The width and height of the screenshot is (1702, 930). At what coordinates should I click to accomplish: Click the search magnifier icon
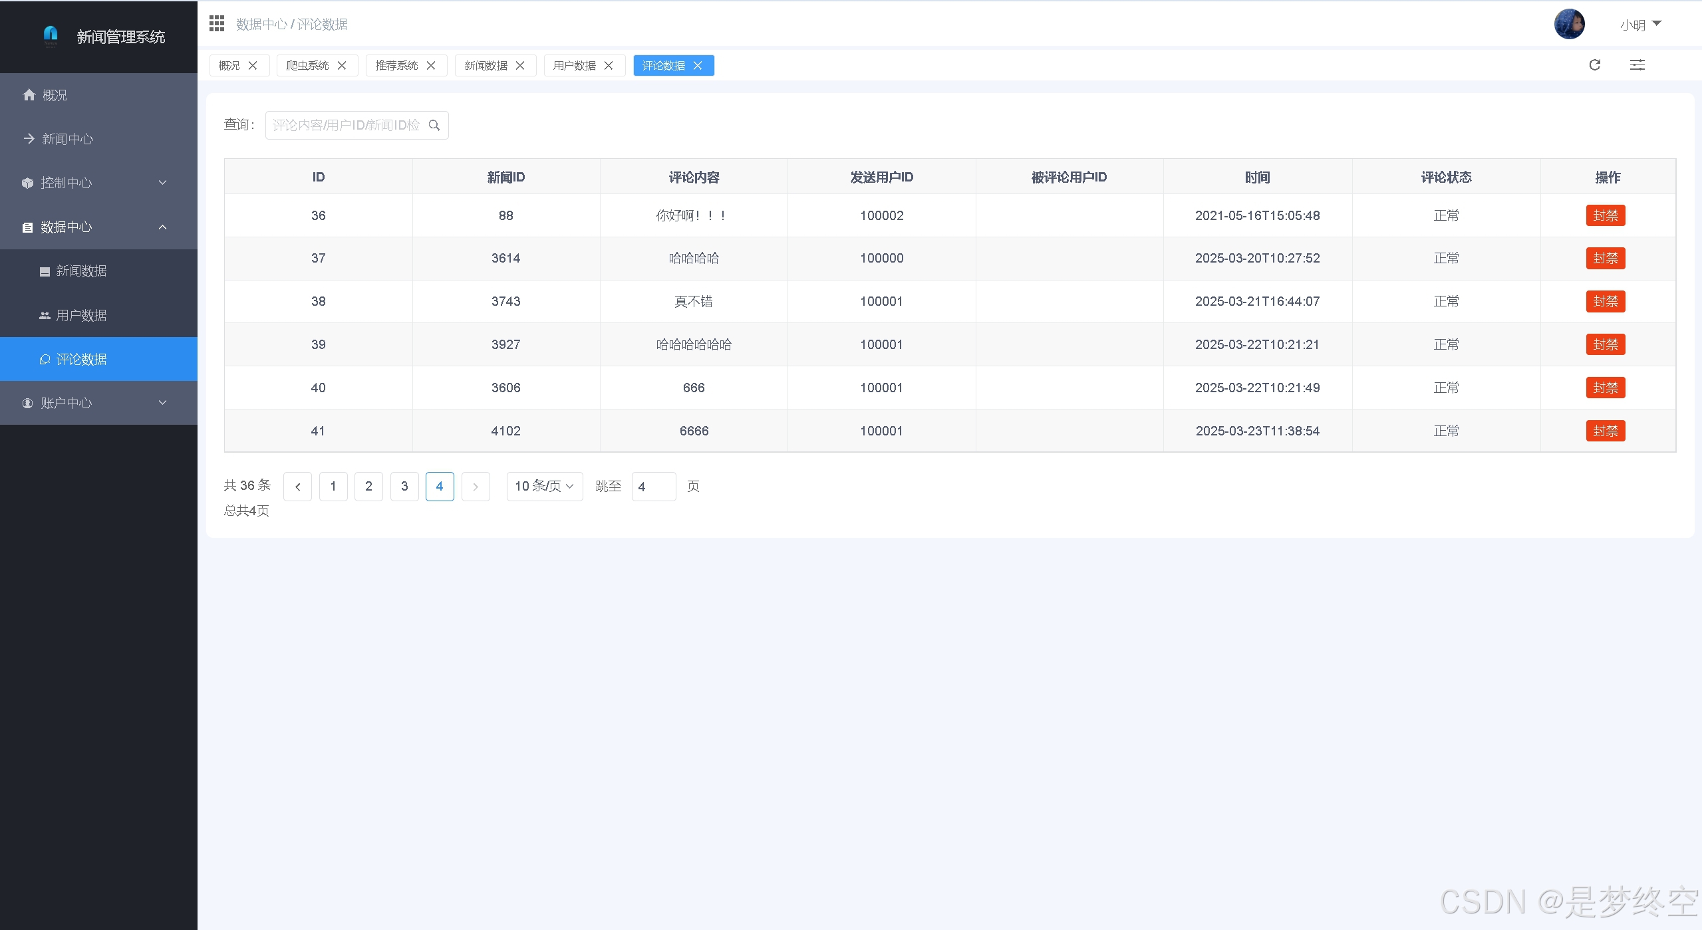click(x=434, y=125)
